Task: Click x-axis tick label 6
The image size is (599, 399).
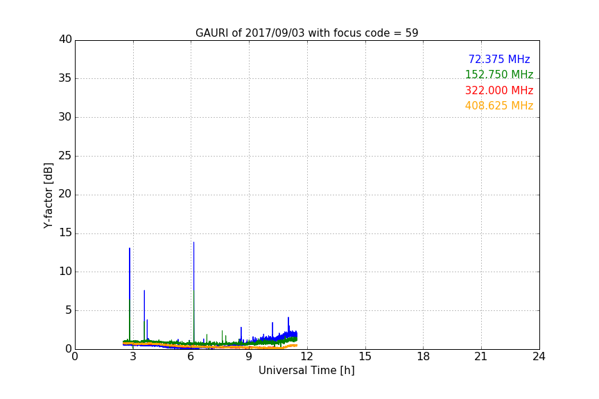Action: click(191, 357)
